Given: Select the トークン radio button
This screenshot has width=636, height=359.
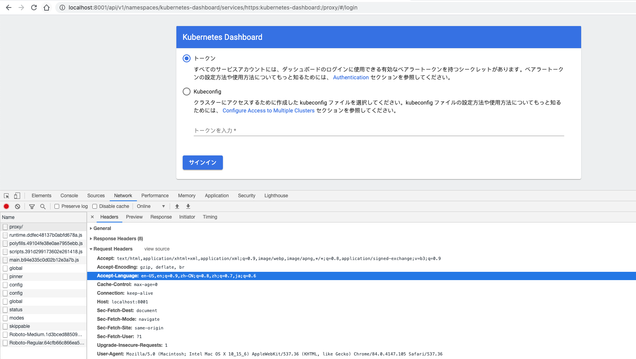Looking at the screenshot, I should tap(187, 58).
